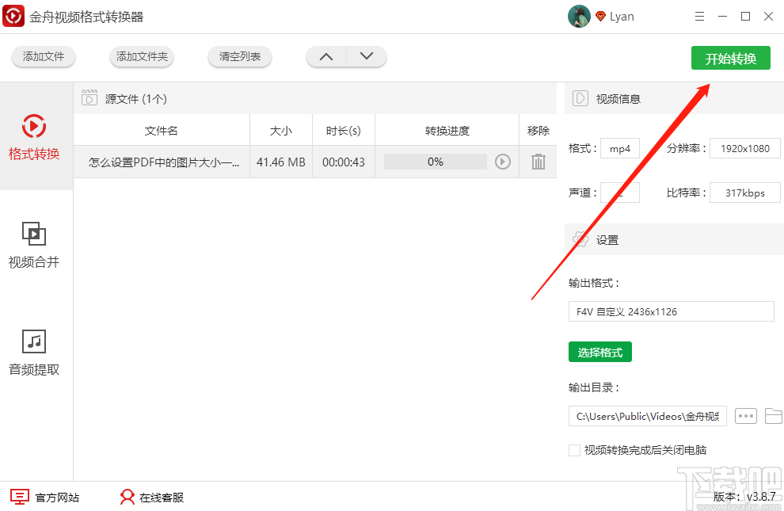Click the Lyan user avatar

click(579, 16)
